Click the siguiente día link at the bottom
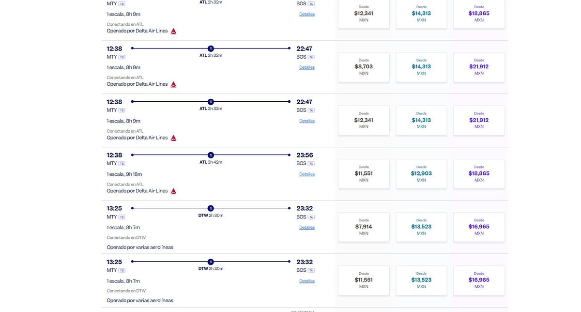 point(303,311)
